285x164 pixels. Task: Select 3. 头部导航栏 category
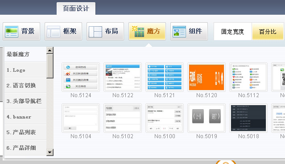click(25, 101)
